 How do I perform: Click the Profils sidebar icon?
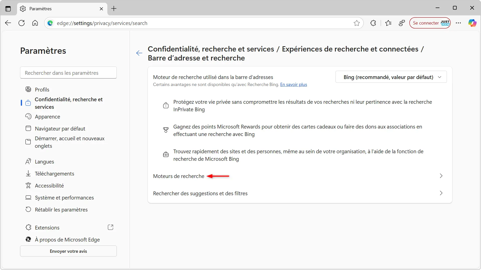[x=28, y=89]
